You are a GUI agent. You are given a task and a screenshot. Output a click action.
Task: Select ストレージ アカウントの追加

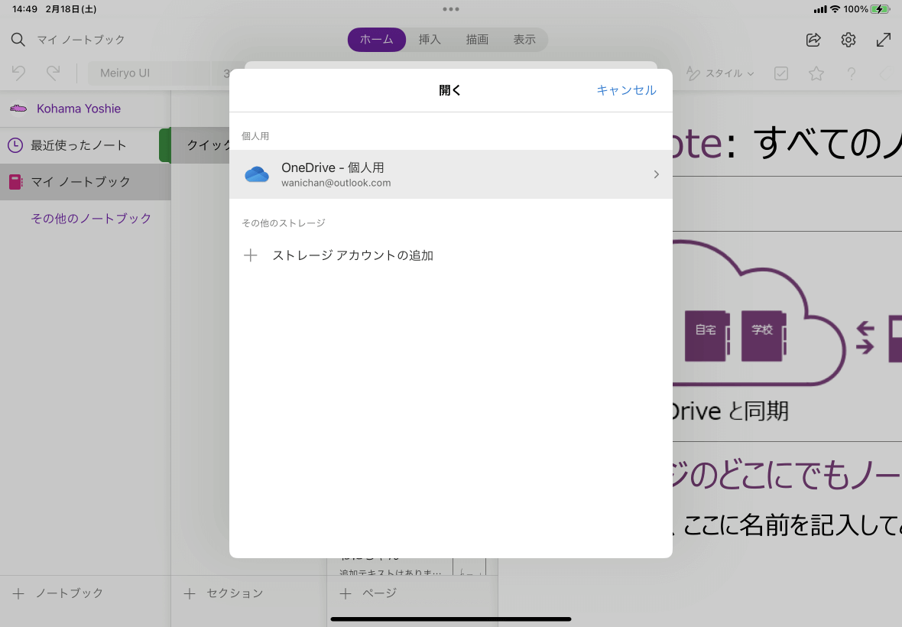tap(450, 255)
